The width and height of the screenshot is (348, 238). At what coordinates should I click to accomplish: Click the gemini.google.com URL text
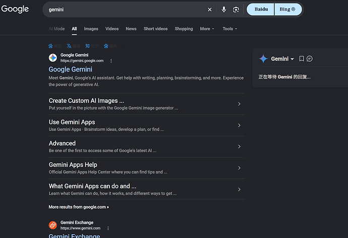(82, 61)
